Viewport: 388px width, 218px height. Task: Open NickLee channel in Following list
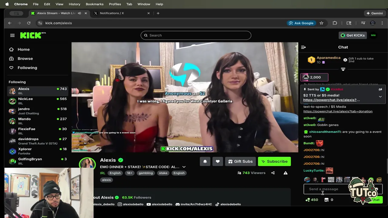38,101
